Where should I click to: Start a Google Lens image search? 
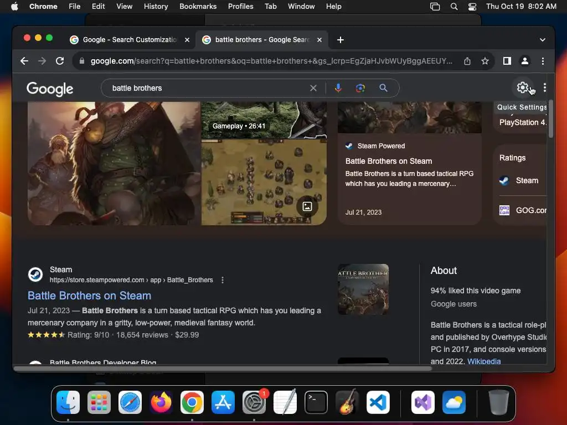click(x=360, y=88)
